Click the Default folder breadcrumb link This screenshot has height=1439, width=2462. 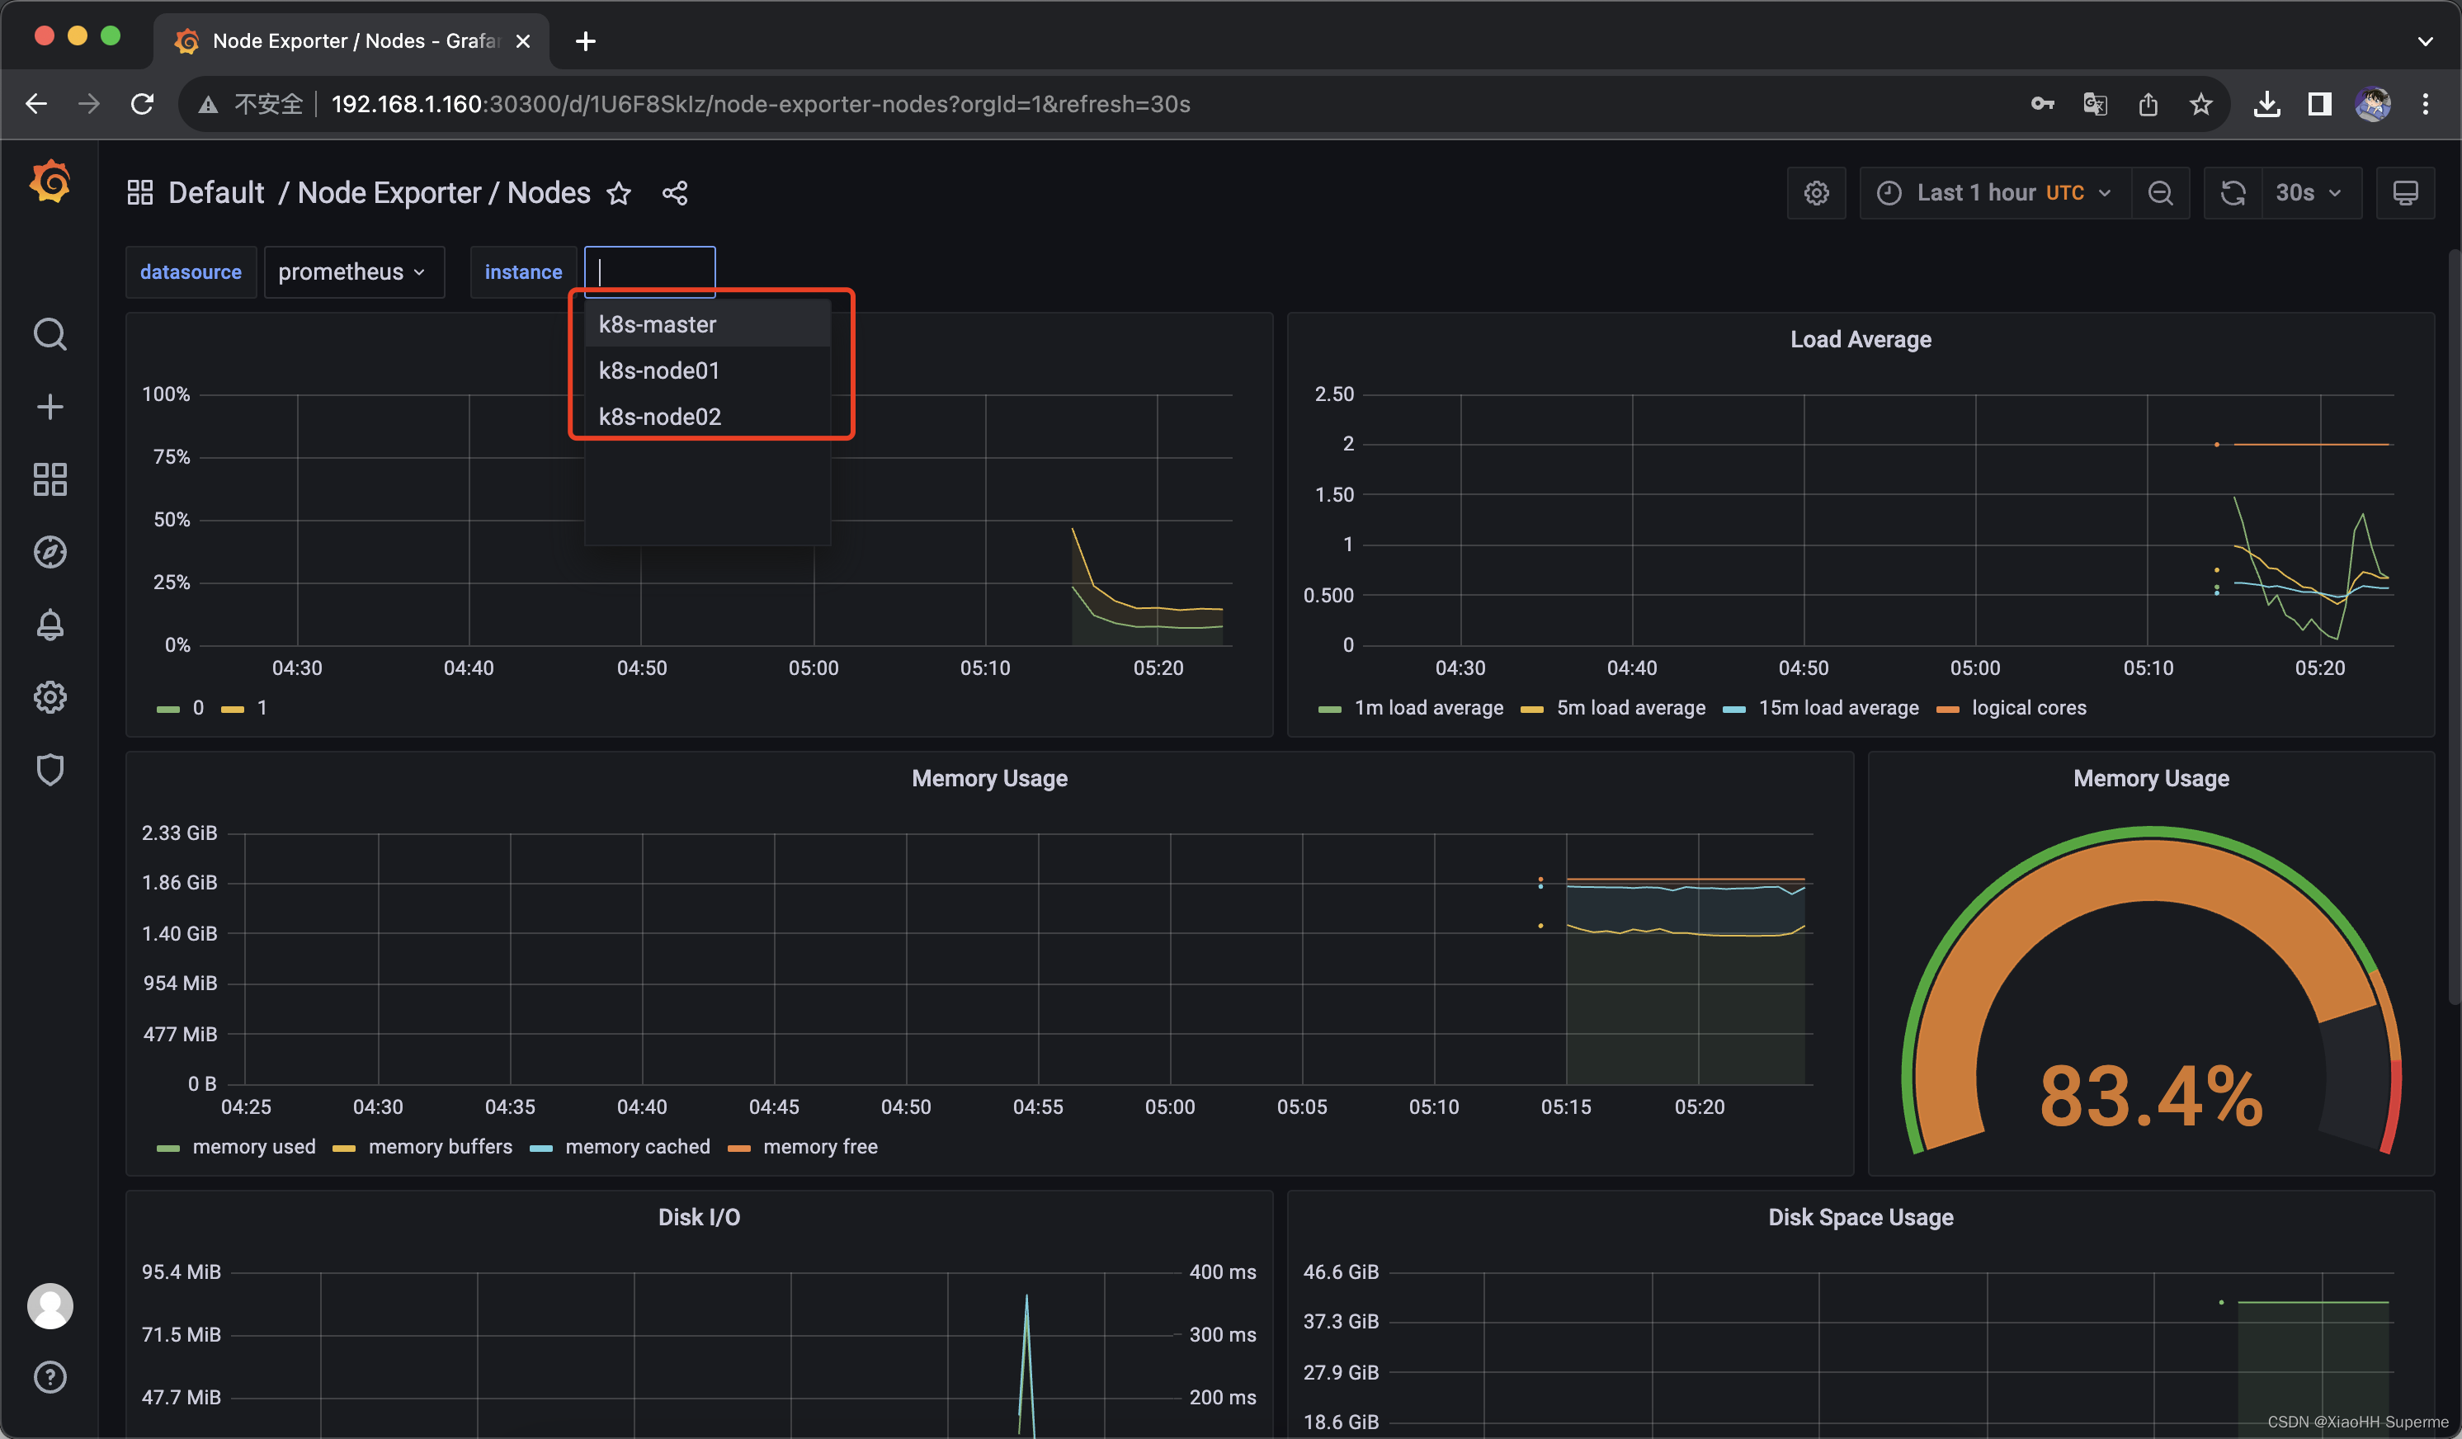click(x=216, y=192)
